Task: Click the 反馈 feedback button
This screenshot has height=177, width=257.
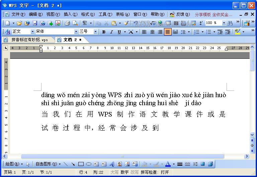Action: (x=180, y=14)
